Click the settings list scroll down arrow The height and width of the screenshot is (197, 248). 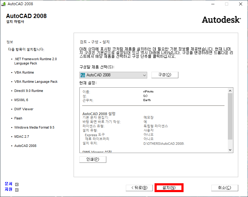[230, 150]
